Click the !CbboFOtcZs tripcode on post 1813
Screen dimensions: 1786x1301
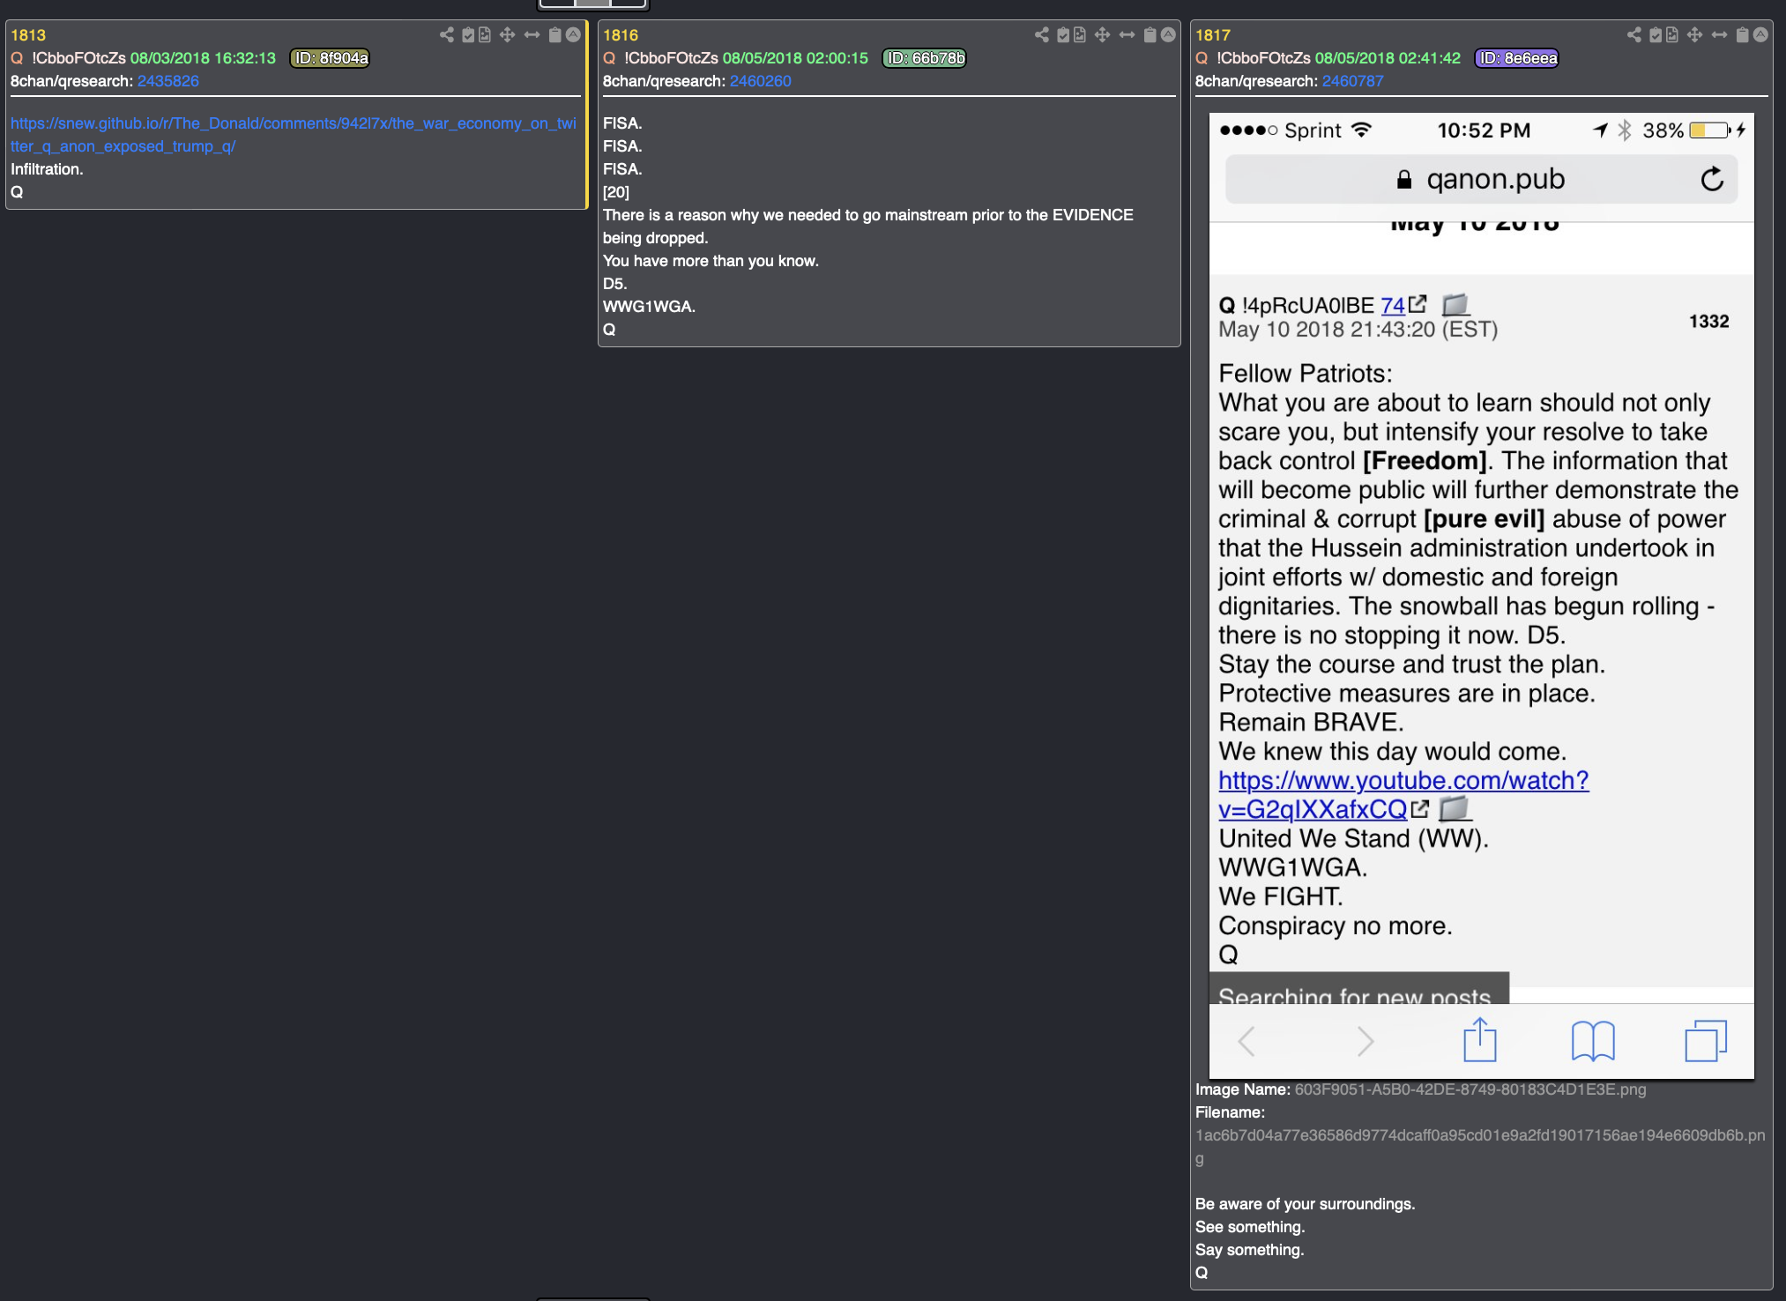pyautogui.click(x=79, y=58)
